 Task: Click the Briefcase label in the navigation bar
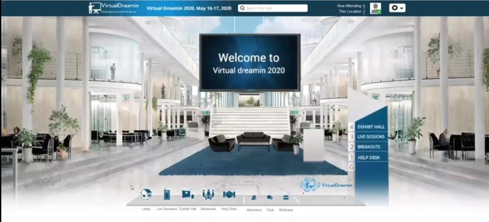[286, 210]
